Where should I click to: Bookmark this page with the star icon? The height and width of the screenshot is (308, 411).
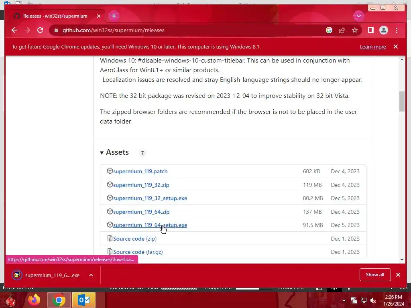pyautogui.click(x=355, y=30)
